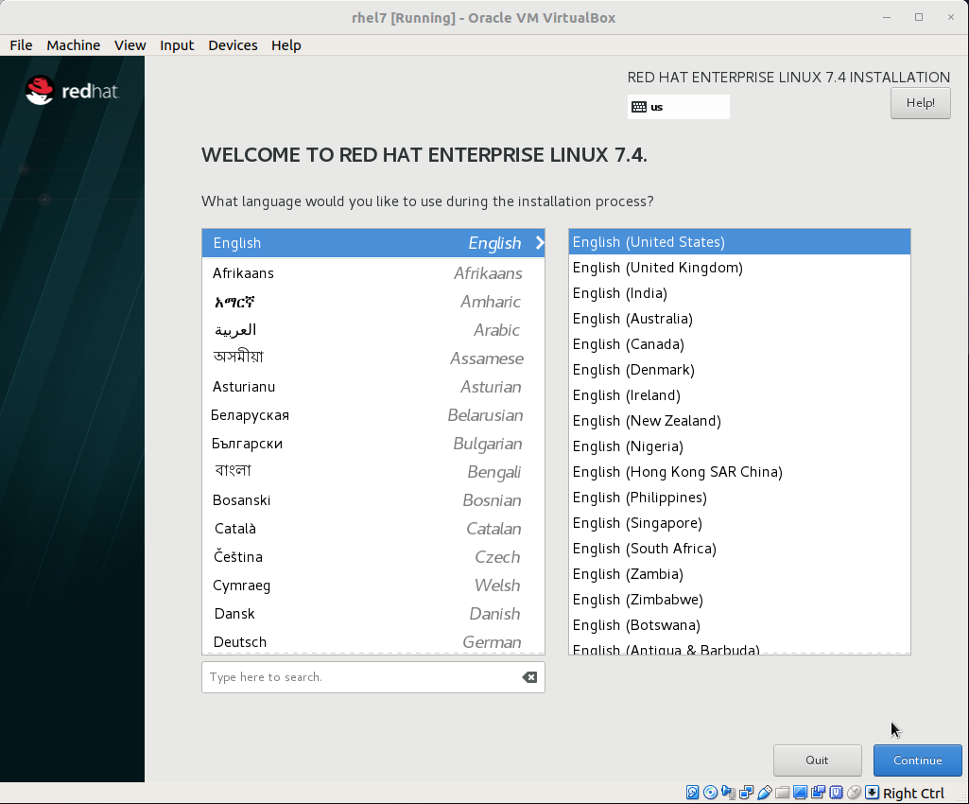Click the keyboard layout us indicator
The width and height of the screenshot is (969, 804).
coord(678,107)
